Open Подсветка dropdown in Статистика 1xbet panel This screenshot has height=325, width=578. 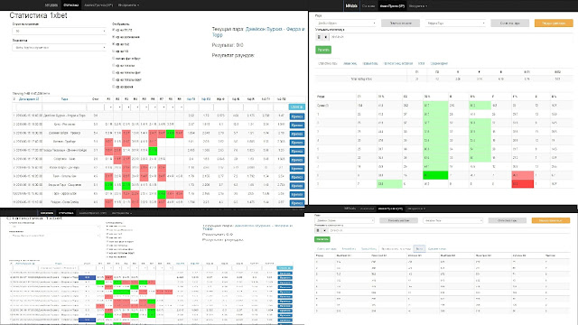(x=59, y=48)
